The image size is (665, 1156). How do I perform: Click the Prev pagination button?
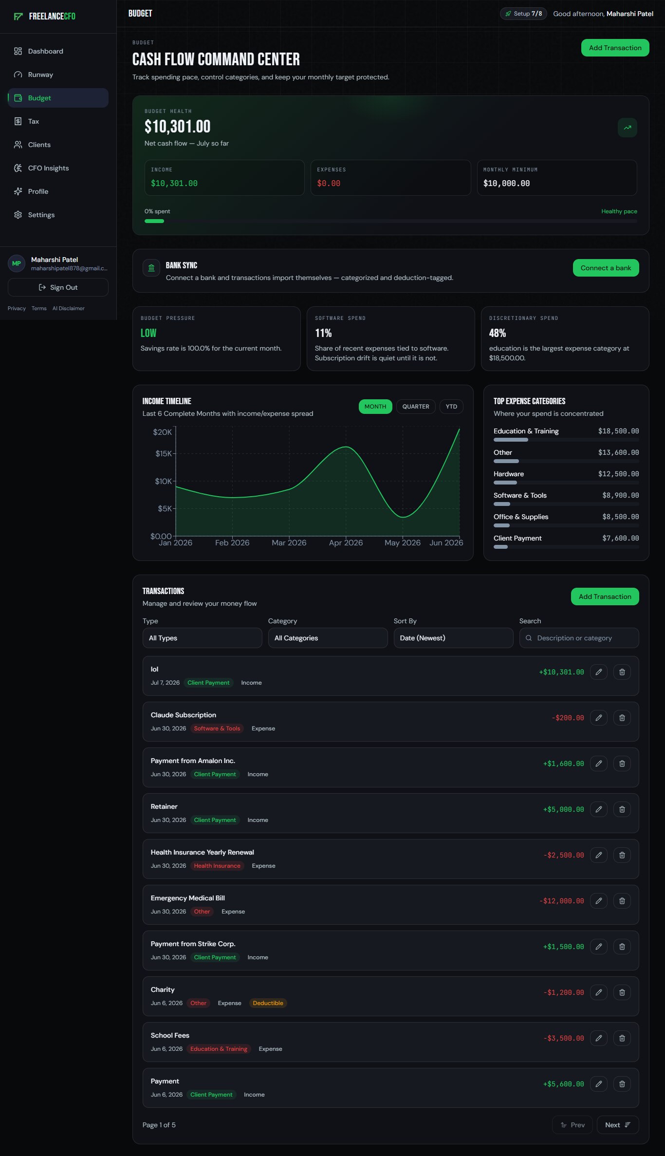(572, 1125)
